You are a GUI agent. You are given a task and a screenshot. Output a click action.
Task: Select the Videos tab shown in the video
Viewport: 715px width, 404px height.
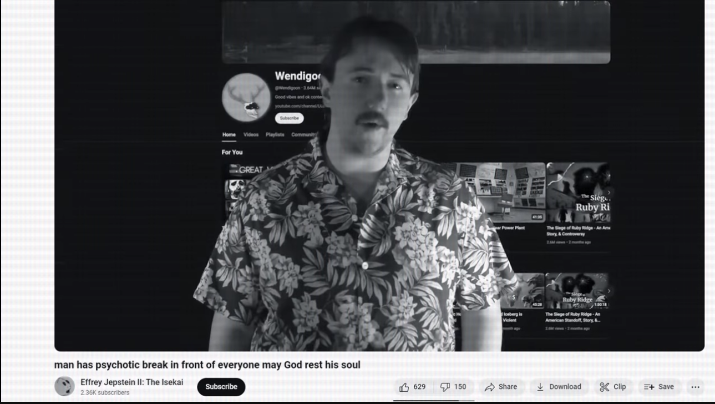tap(251, 135)
